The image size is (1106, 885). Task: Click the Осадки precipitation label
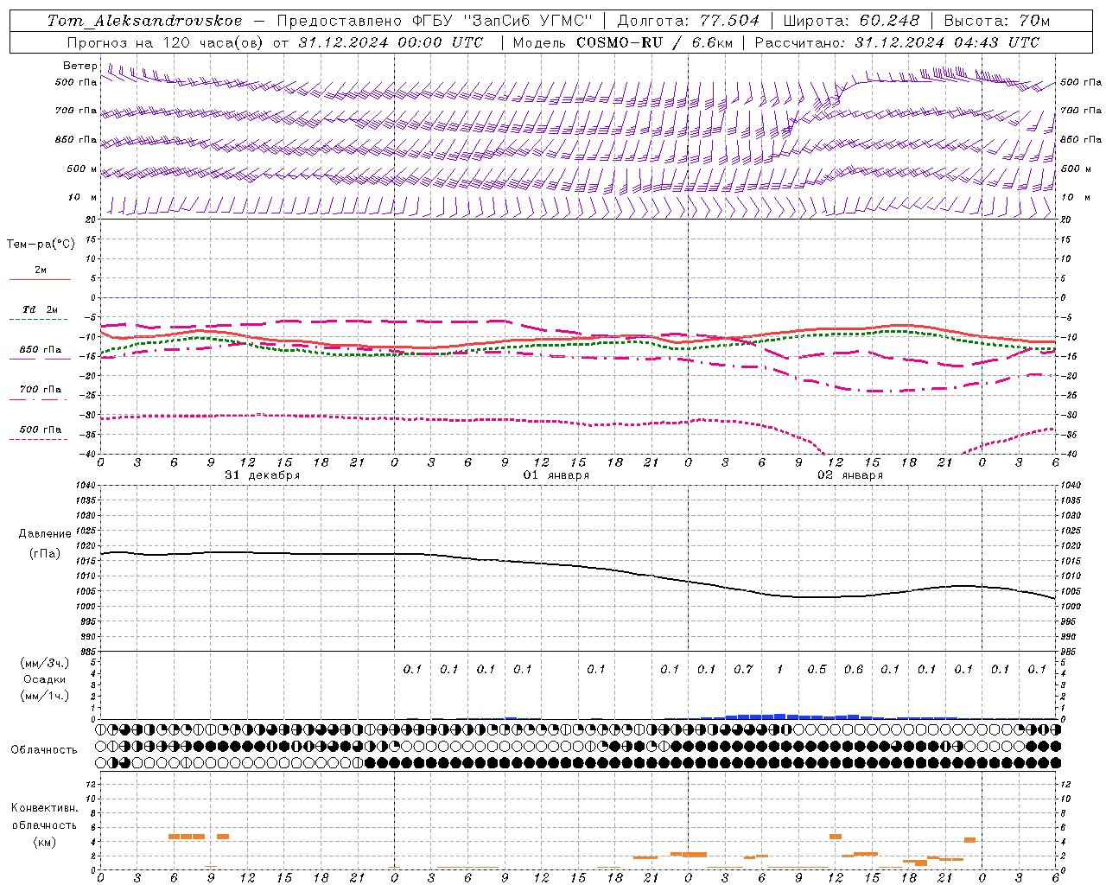[45, 680]
